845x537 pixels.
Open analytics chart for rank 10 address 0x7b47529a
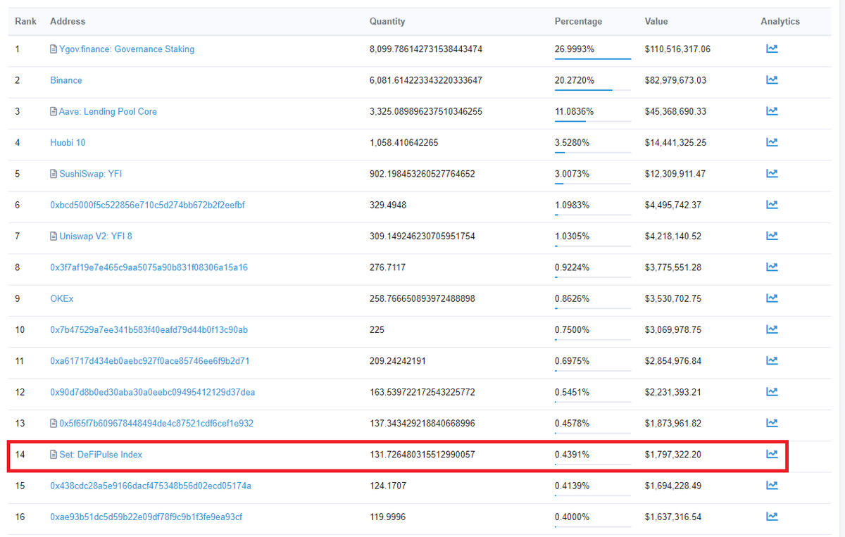[772, 329]
